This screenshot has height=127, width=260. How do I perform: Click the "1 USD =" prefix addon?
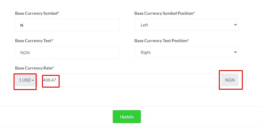pyautogui.click(x=26, y=80)
